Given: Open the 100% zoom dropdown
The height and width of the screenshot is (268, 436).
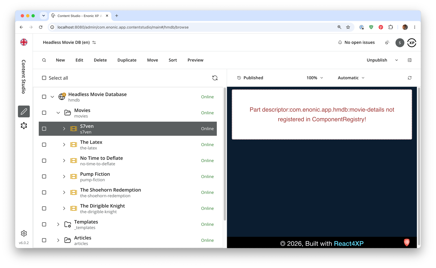Looking at the screenshot, I should tap(315, 78).
